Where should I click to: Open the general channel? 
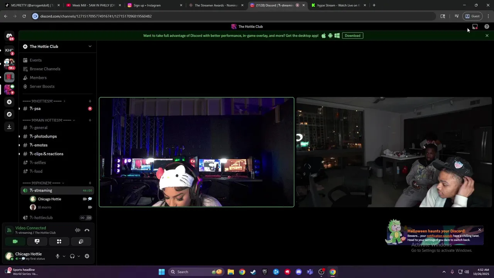pyautogui.click(x=57, y=127)
